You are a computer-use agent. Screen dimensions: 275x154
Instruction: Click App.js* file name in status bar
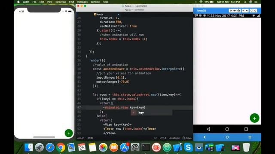click(81, 138)
